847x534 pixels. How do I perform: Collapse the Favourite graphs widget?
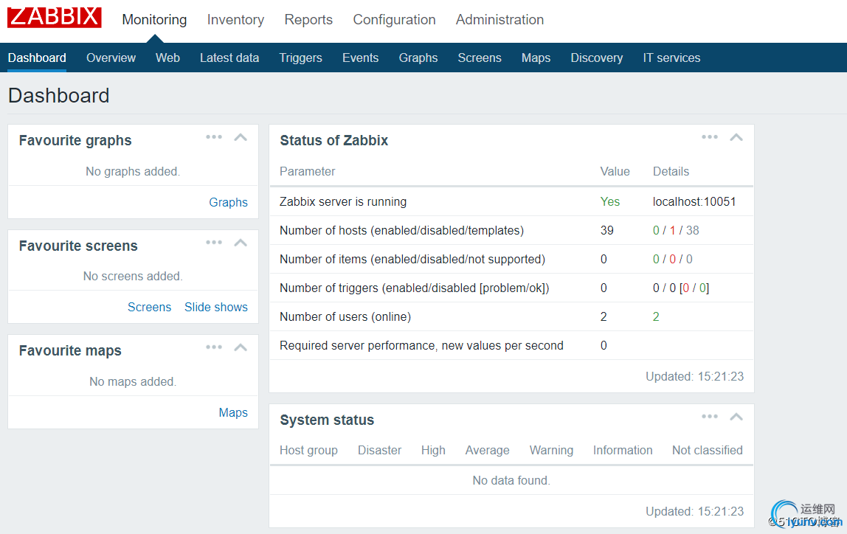241,137
